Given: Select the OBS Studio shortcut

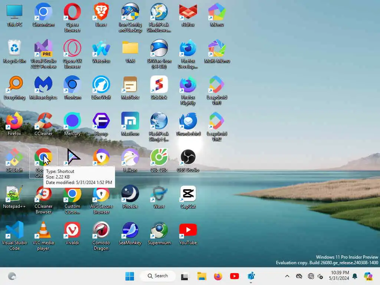Looking at the screenshot, I should pyautogui.click(x=188, y=160).
